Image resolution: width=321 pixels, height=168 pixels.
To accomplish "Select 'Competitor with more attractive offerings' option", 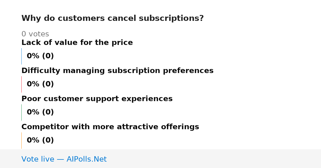I will click(x=110, y=127).
